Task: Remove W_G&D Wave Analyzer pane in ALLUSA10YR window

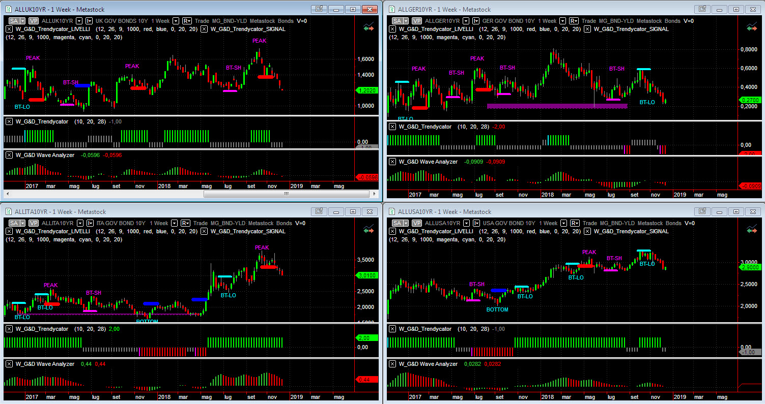Action: point(391,364)
